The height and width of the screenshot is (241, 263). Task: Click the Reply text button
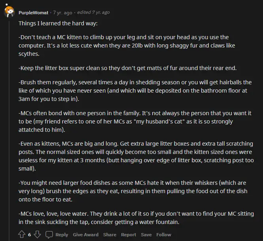coord(62,235)
